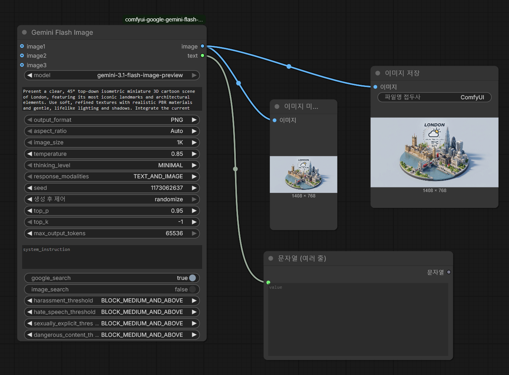This screenshot has width=509, height=375.
Task: Click London image in 이미지 저장 node
Action: pyautogui.click(x=434, y=152)
